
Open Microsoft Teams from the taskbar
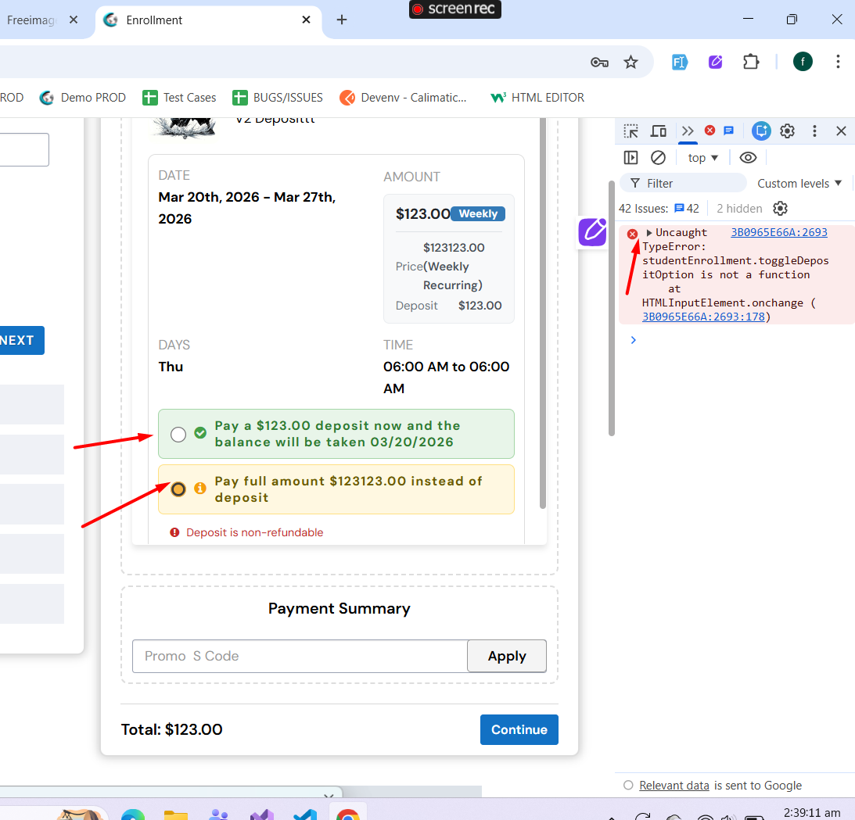pos(219,814)
